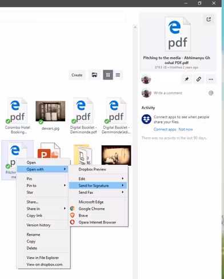Click Star in the context menu
The height and width of the screenshot is (279, 224).
(x=43, y=192)
